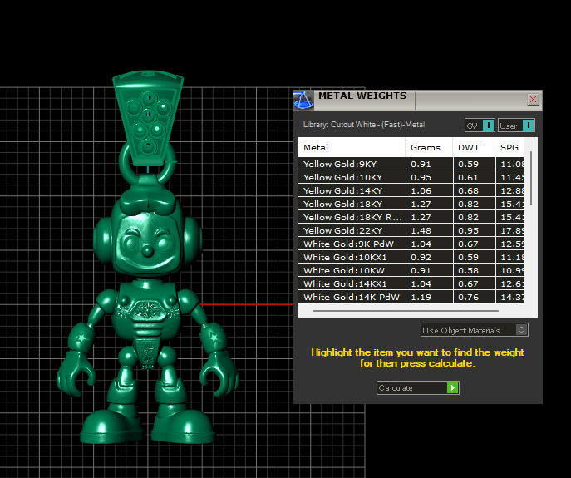This screenshot has width=571, height=478.
Task: Select the Yellow Gold:22KY row
Action: [x=411, y=230]
